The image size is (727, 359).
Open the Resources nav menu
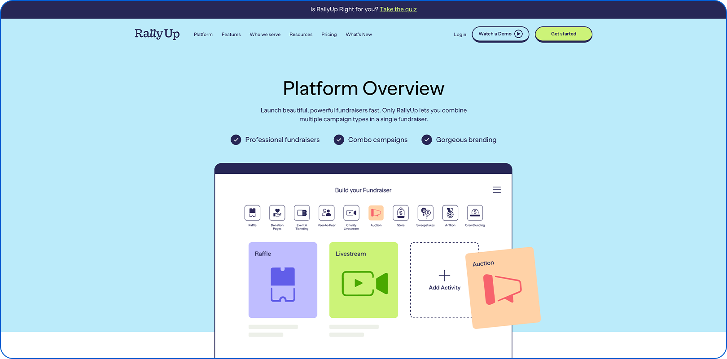tap(301, 35)
